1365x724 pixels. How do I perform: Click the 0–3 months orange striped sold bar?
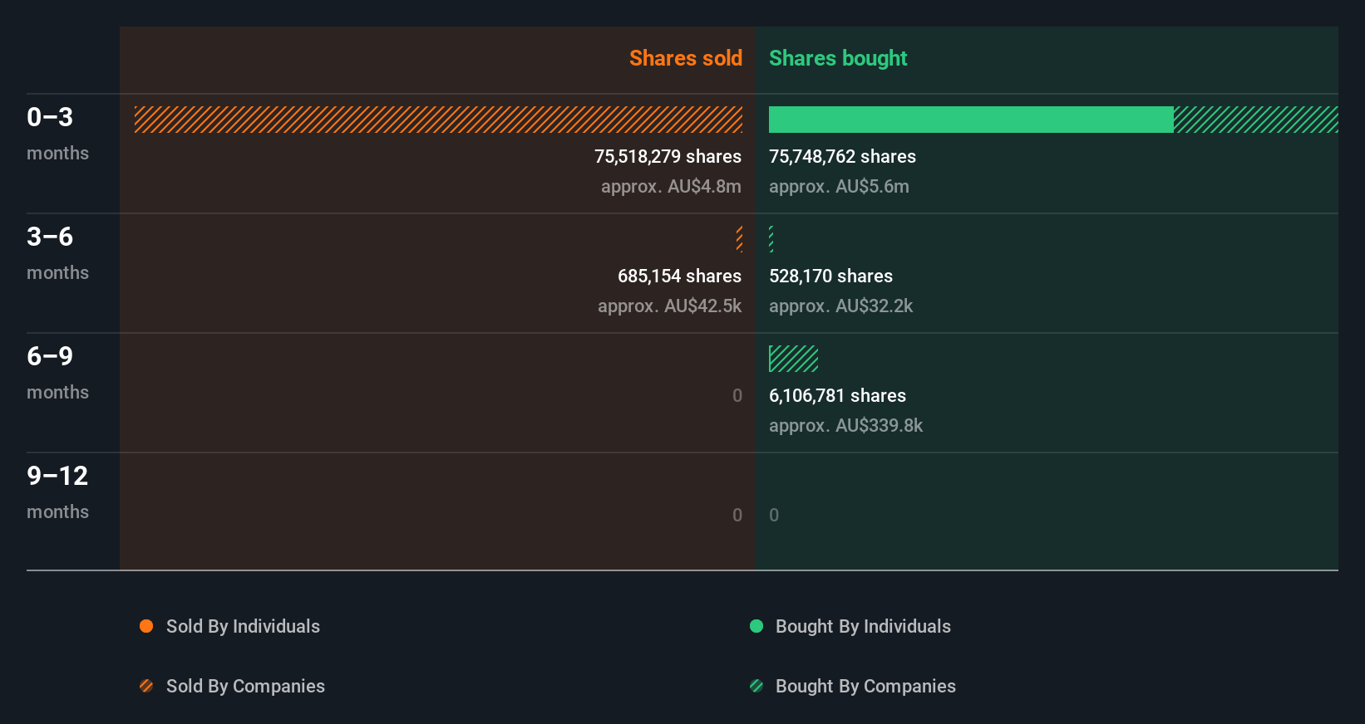click(438, 120)
